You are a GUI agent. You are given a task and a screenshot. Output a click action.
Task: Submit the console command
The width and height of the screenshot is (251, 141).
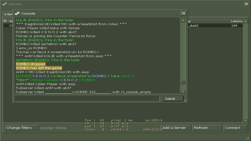tap(173, 99)
